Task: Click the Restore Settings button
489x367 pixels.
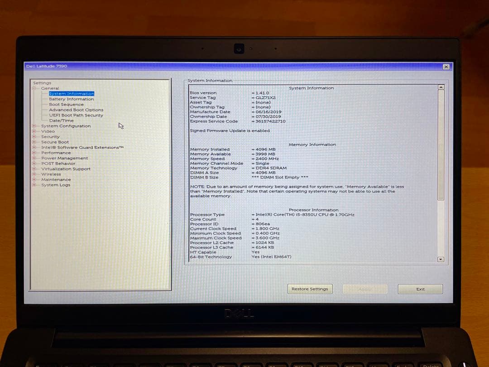Action: coord(310,289)
